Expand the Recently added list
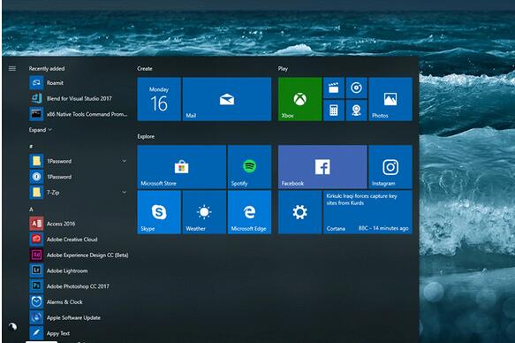515x343 pixels. click(x=41, y=130)
